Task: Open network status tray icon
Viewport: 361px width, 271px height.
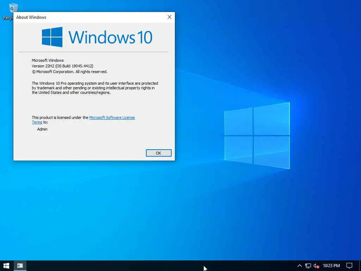Action: tap(308, 266)
